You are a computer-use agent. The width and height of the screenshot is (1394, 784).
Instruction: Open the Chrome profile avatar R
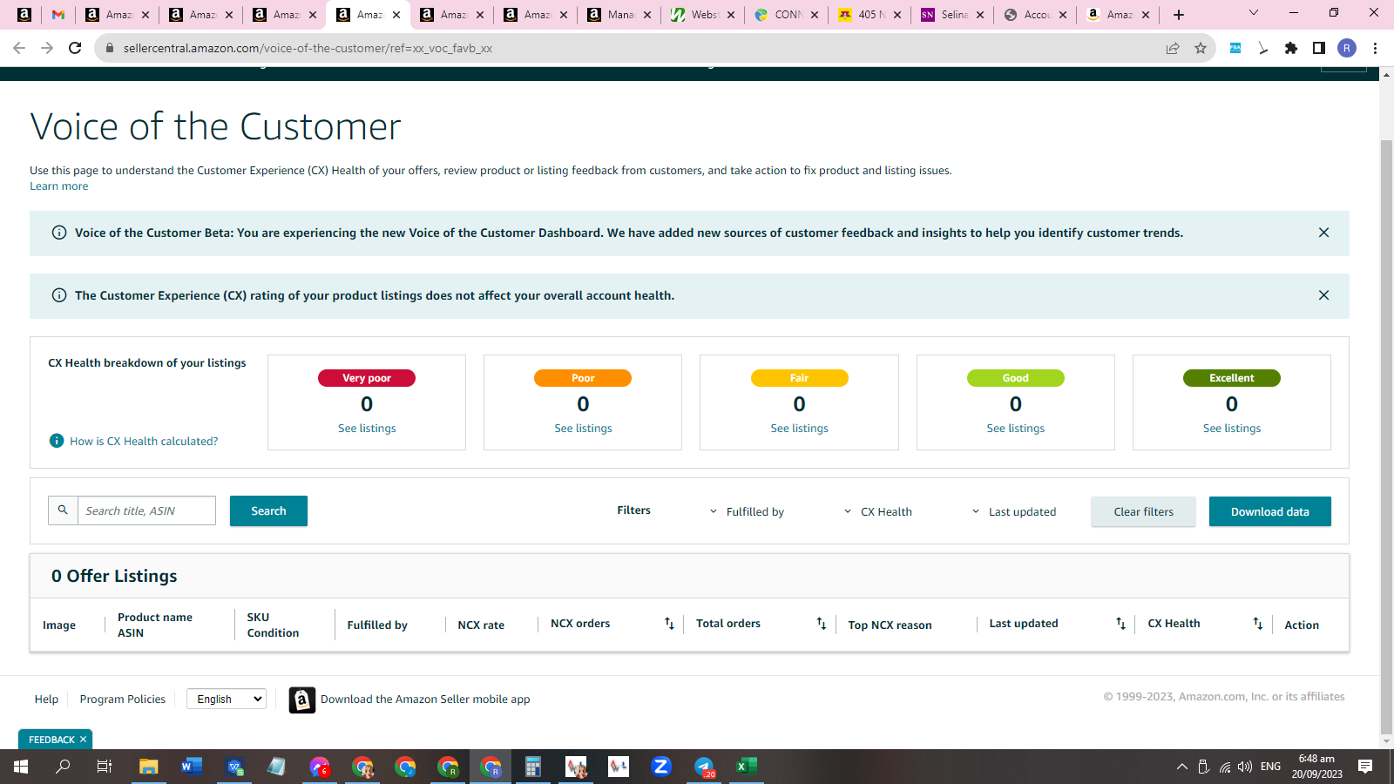pyautogui.click(x=1347, y=48)
